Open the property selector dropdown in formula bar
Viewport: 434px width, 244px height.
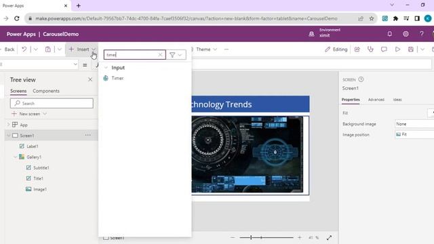(x=75, y=64)
